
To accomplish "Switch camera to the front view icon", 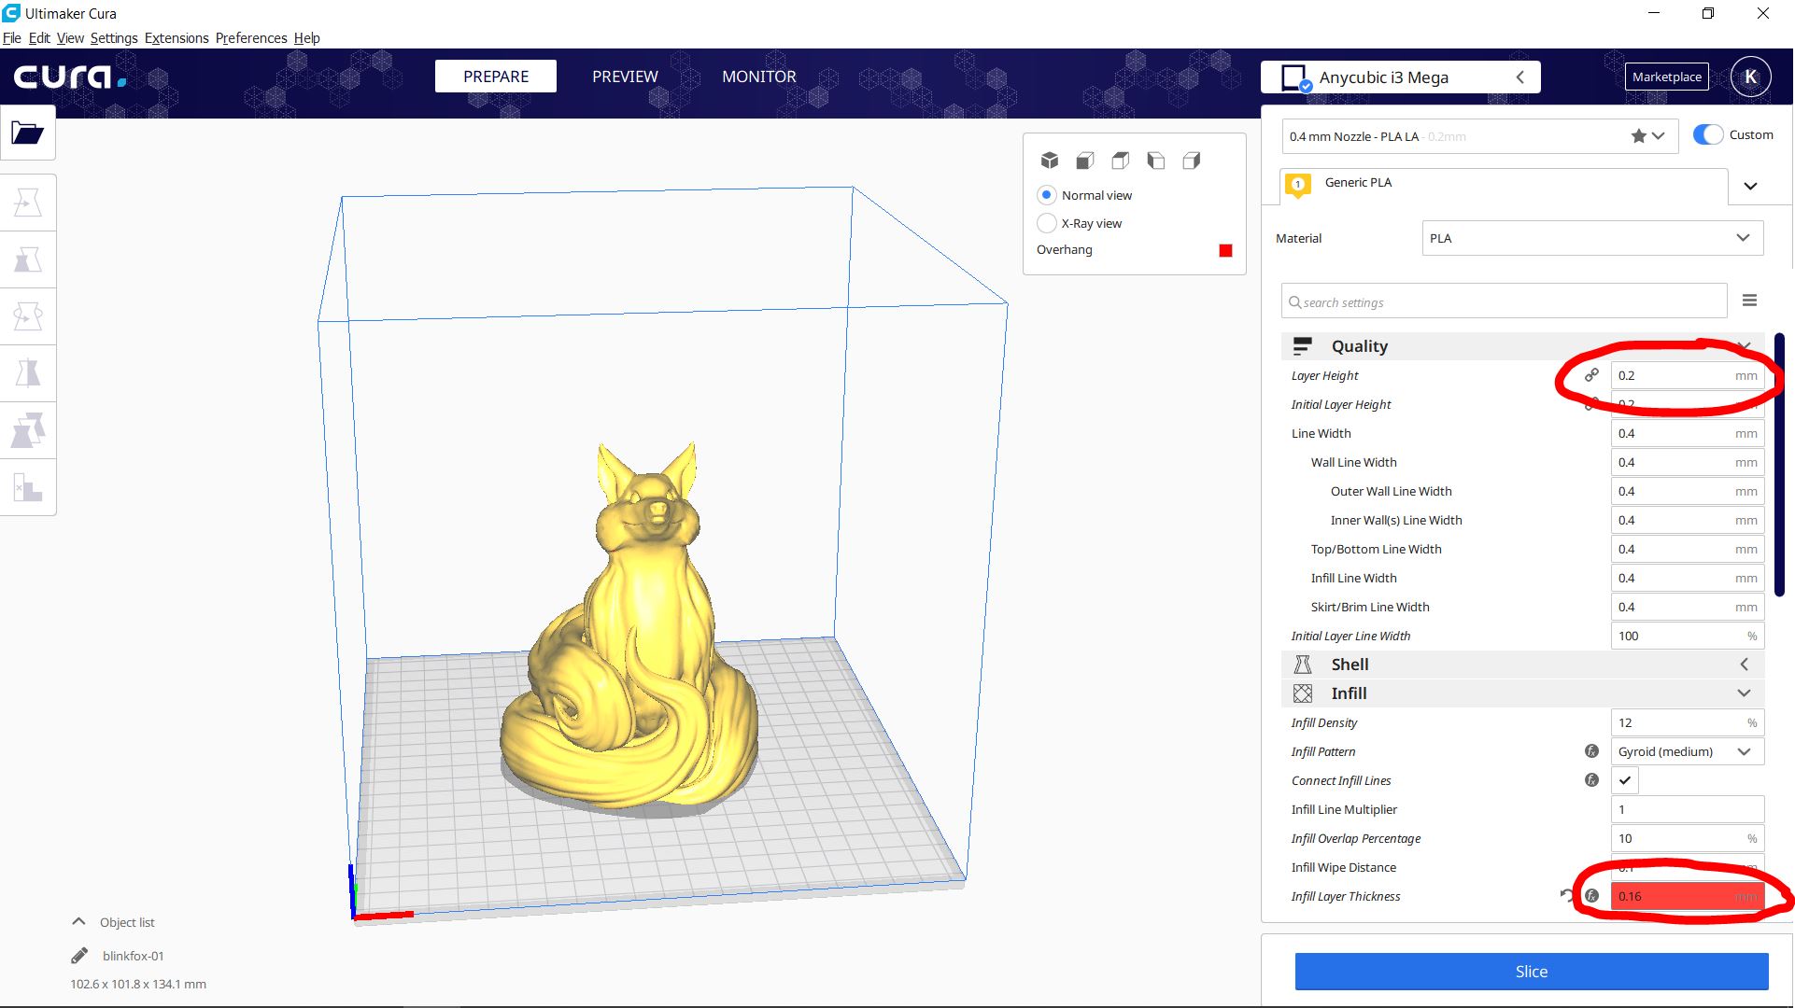I will (x=1084, y=160).
